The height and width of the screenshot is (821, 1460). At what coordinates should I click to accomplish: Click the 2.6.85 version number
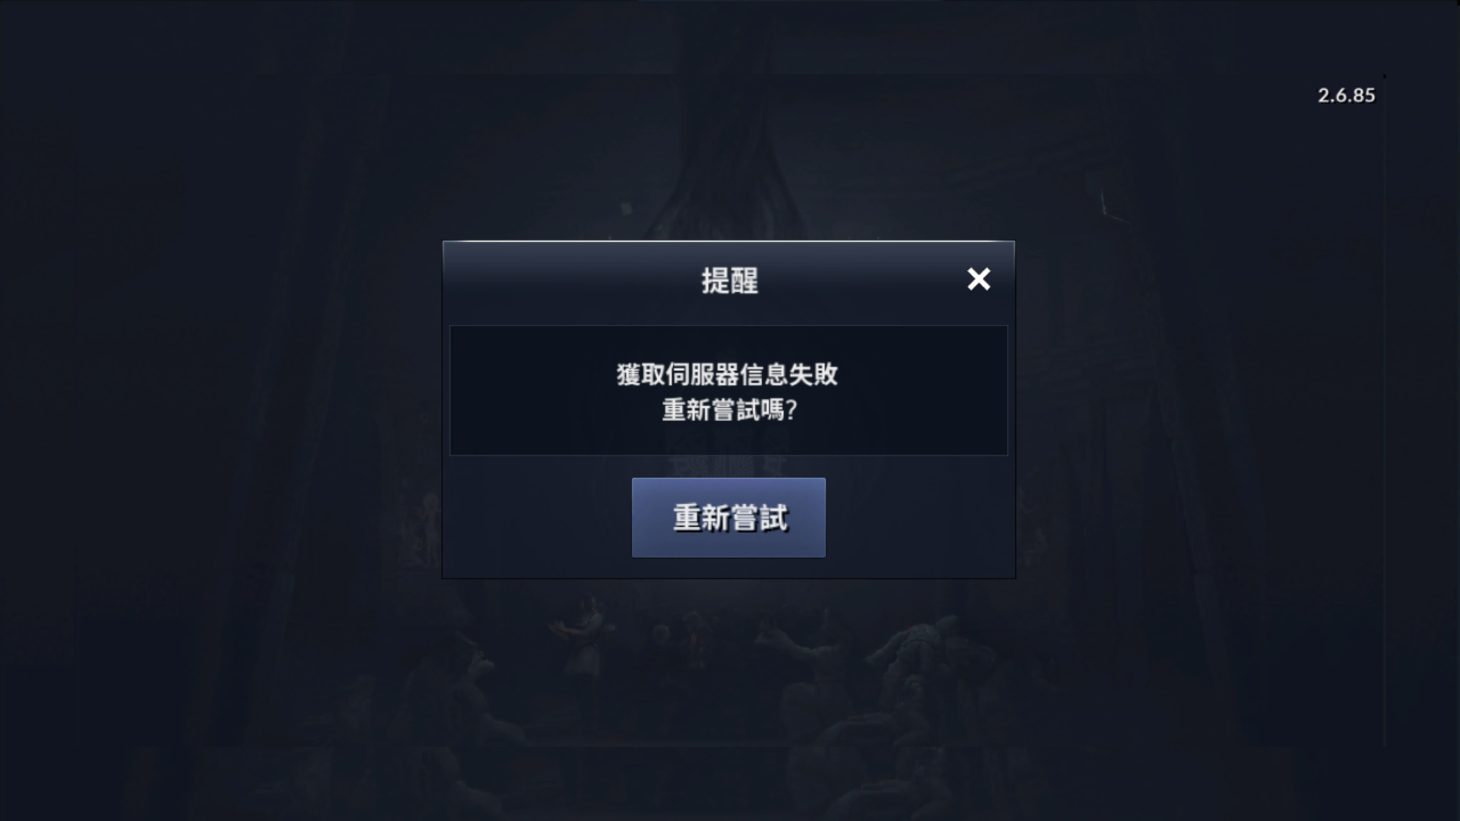pos(1346,95)
